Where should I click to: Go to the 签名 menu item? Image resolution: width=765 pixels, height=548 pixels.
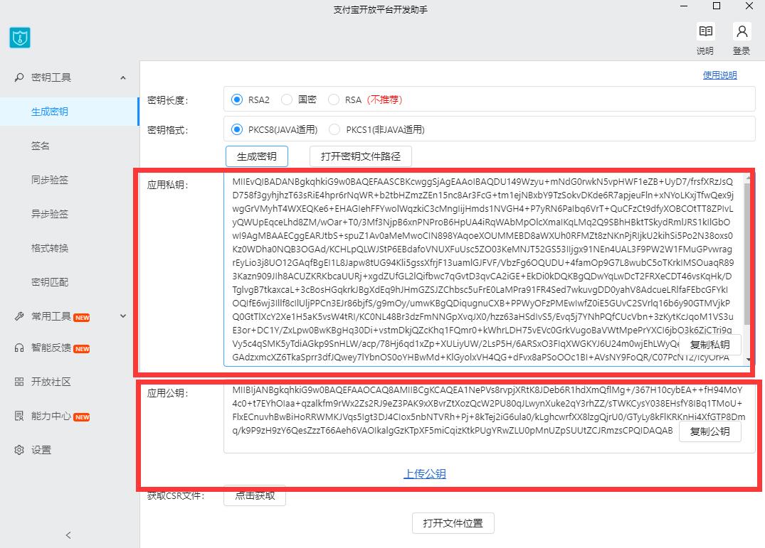tap(41, 146)
